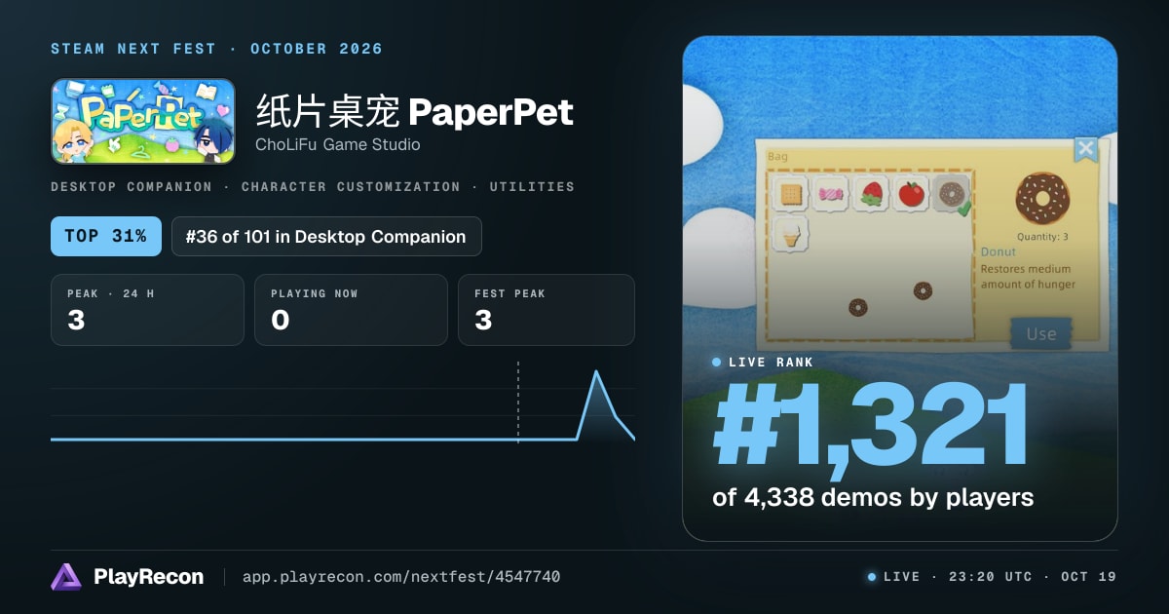
Task: Click the PLAYING NOW stat card
Action: (351, 310)
